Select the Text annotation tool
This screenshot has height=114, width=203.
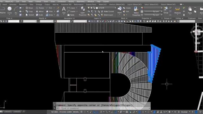click(x=64, y=10)
